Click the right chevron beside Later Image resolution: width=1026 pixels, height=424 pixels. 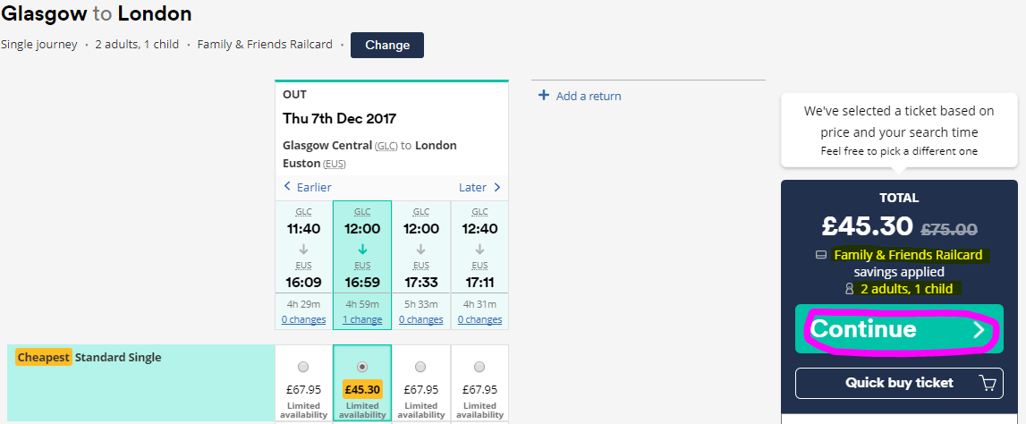(x=497, y=187)
